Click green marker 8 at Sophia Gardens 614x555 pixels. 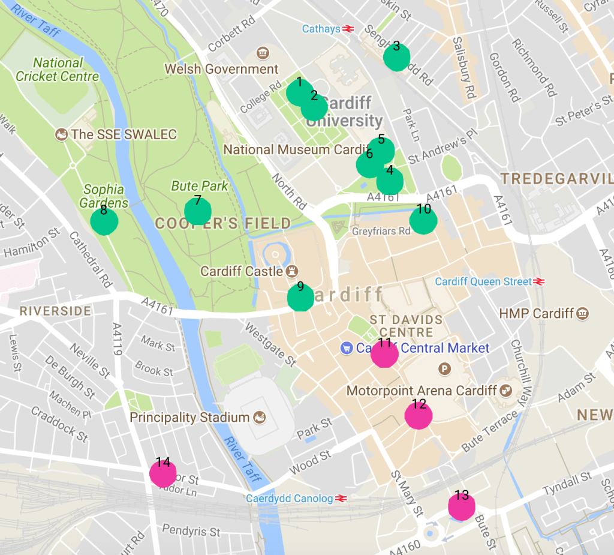click(104, 221)
